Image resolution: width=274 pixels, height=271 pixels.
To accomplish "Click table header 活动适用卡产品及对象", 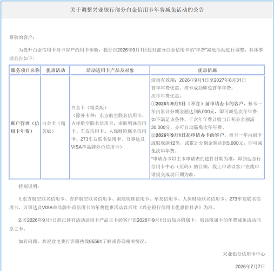I will pos(110,70).
